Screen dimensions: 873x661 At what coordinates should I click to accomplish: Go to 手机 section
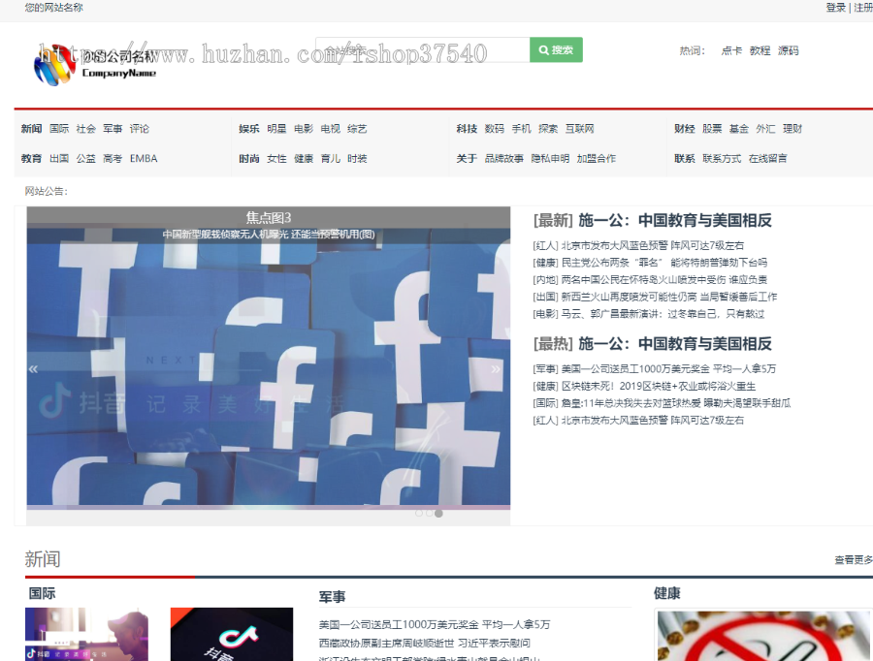pyautogui.click(x=521, y=129)
